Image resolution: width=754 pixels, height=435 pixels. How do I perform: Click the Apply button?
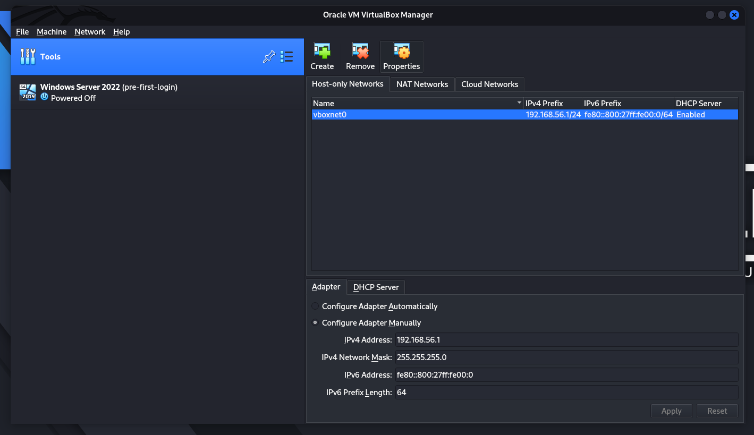[x=671, y=411]
